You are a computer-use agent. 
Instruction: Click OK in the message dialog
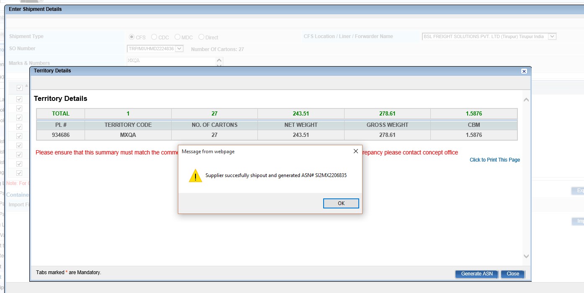(x=341, y=203)
